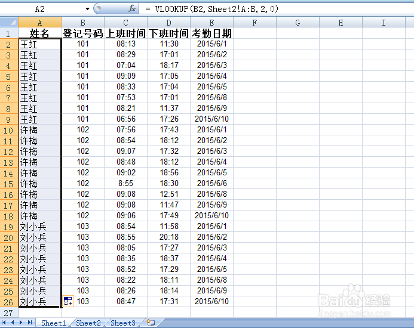The height and width of the screenshot is (328, 414).
Task: Select column G header
Action: point(298,22)
